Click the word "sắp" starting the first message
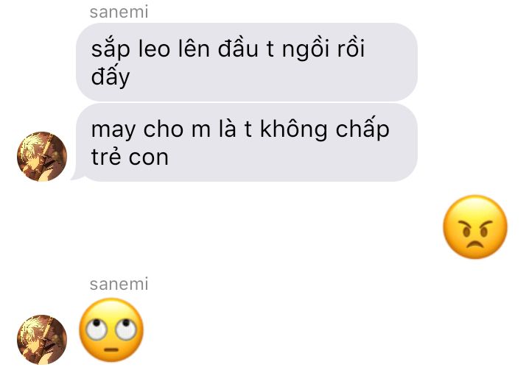The image size is (529, 370). (111, 49)
